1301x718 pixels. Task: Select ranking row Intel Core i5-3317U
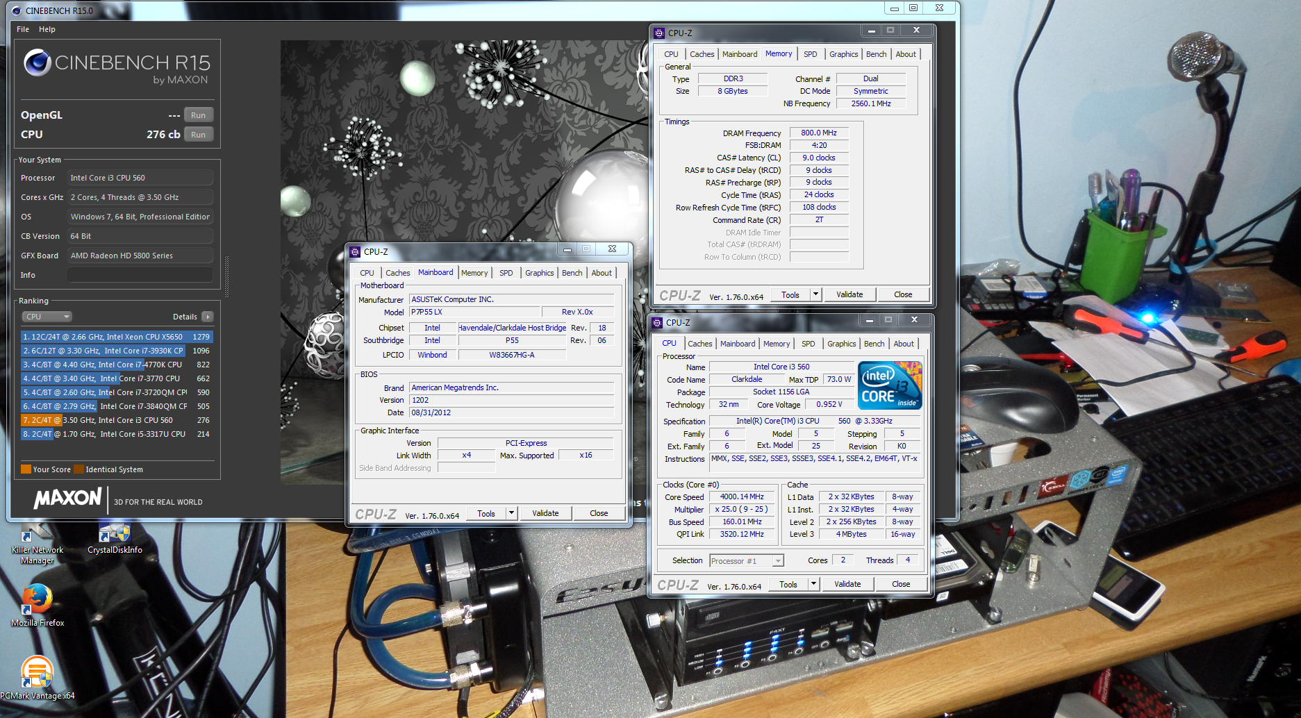click(x=117, y=434)
